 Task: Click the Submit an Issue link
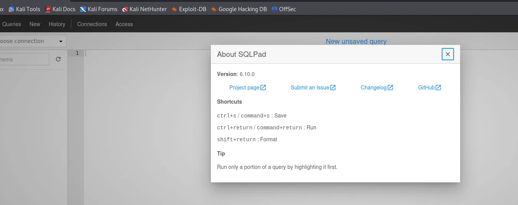[313, 88]
